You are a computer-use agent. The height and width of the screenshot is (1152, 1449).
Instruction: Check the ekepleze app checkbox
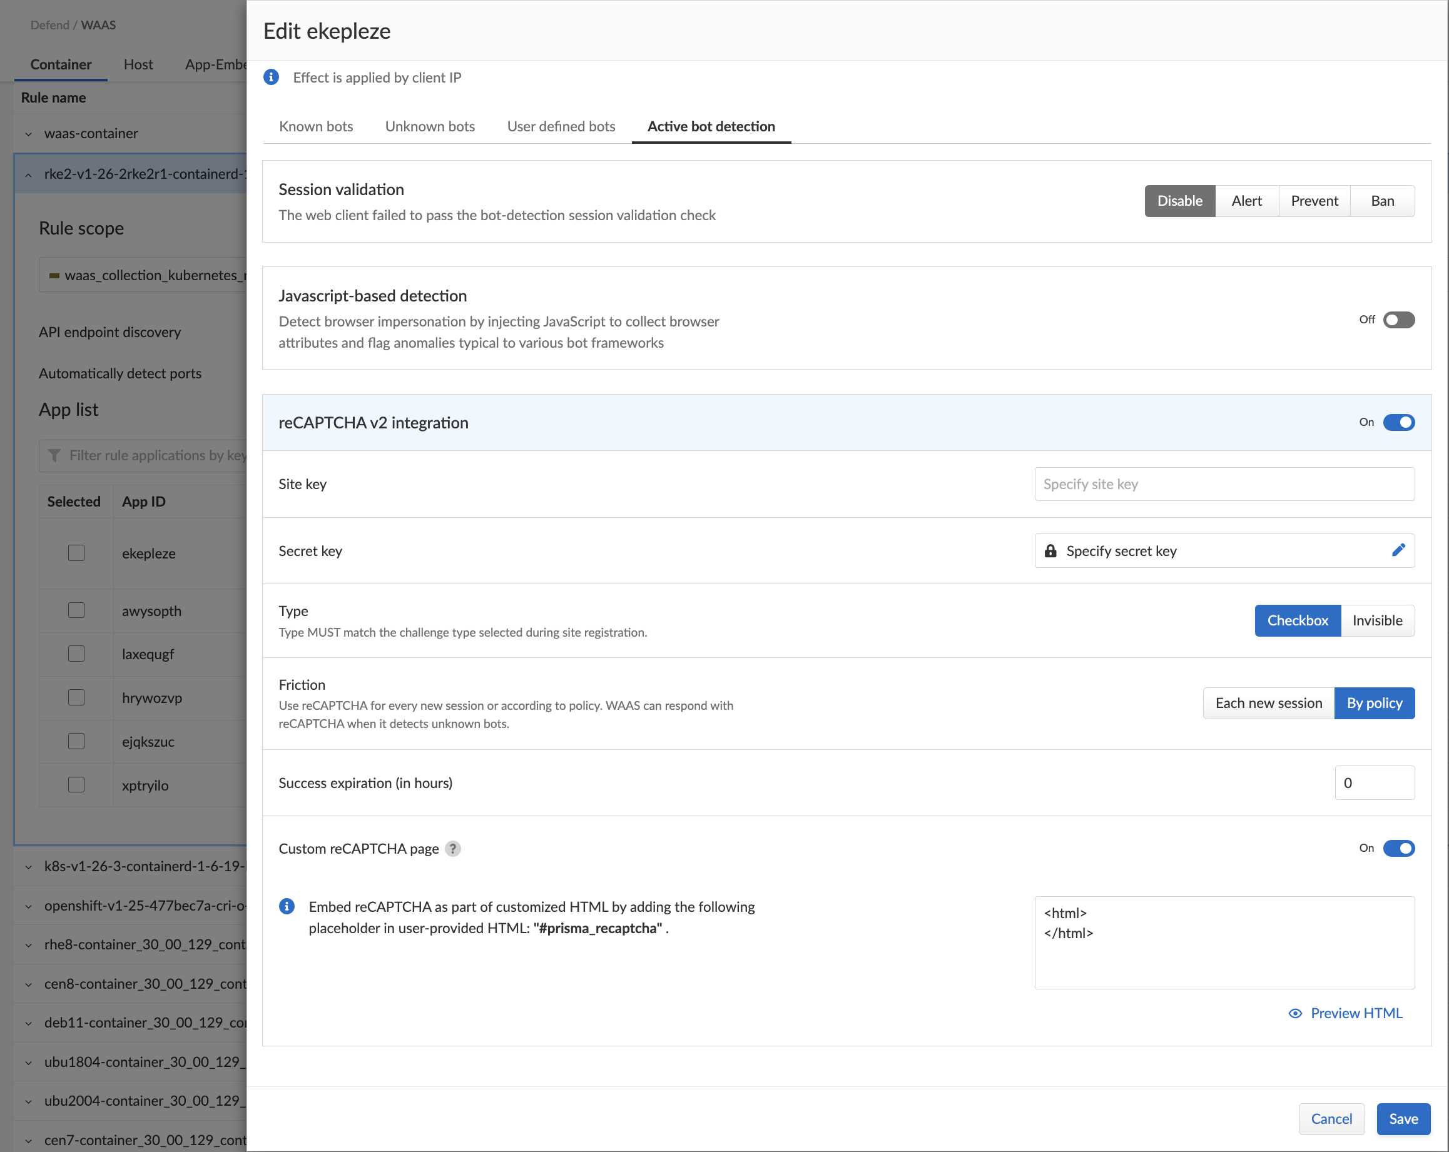(76, 553)
